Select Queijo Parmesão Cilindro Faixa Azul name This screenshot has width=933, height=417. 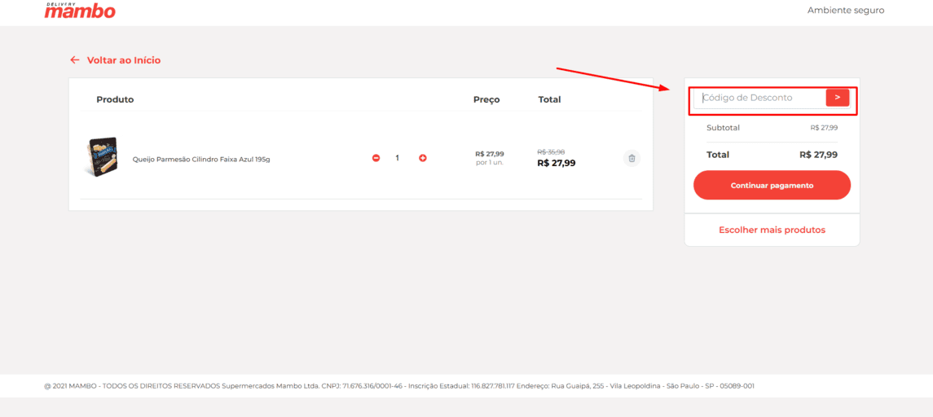click(201, 160)
